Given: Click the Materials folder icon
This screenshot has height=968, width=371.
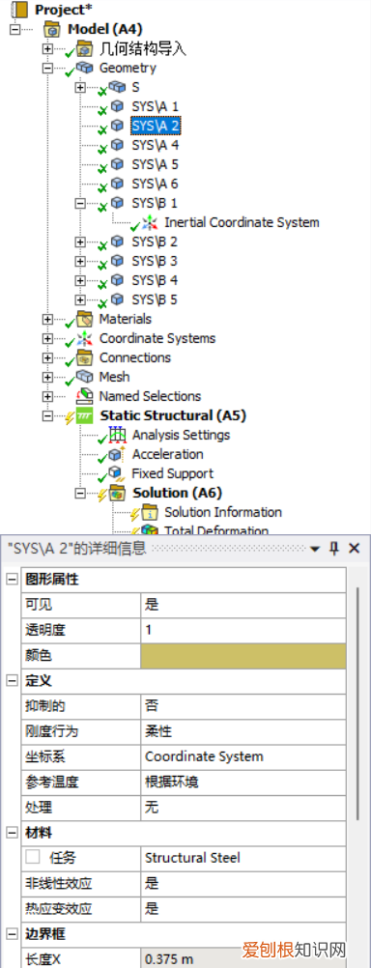Looking at the screenshot, I should (85, 319).
